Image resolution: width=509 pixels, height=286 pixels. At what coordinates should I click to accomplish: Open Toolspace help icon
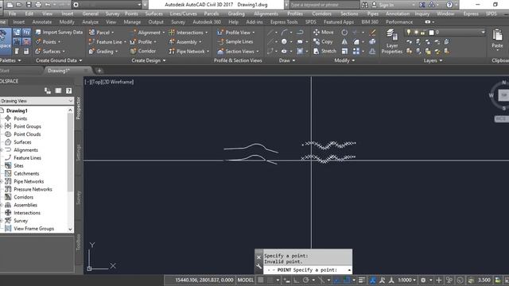[68, 91]
